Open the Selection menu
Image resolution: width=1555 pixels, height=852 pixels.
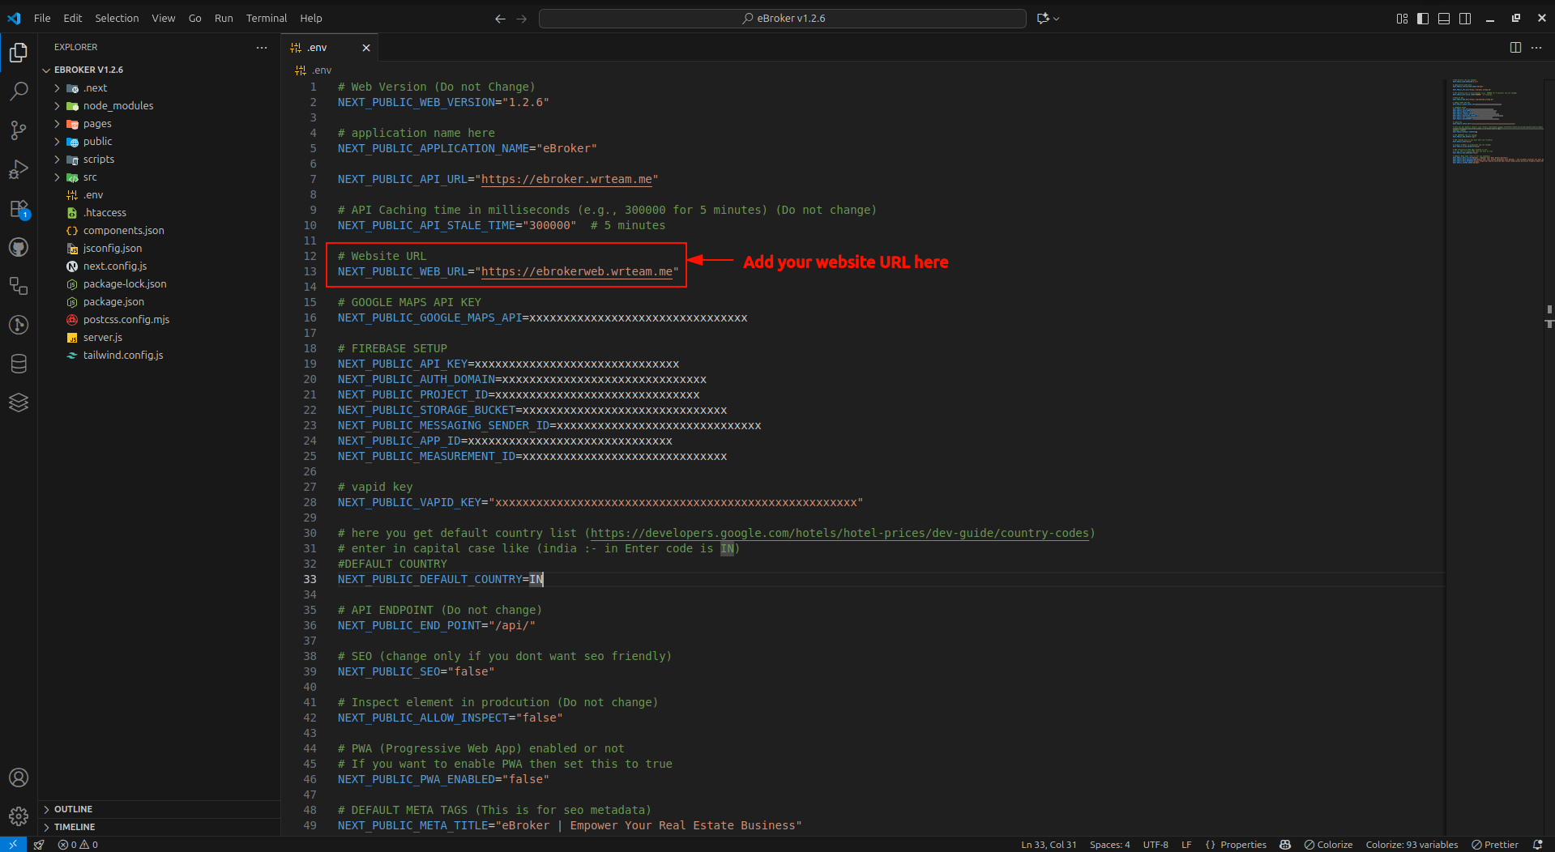click(x=117, y=18)
